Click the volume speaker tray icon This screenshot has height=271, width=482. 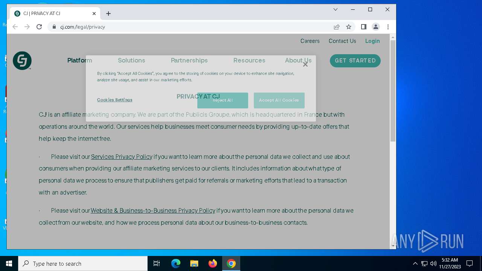(x=433, y=263)
